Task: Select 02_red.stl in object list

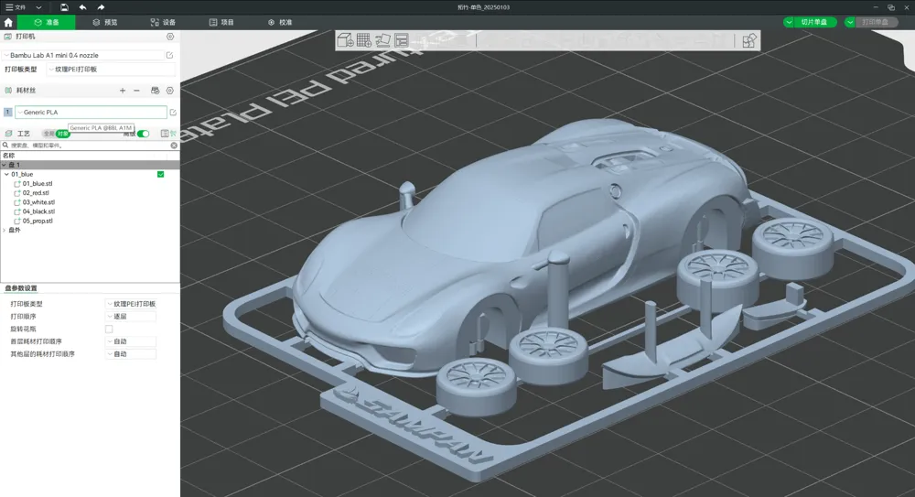Action: (36, 193)
